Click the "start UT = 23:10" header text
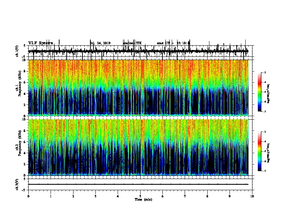Image resolution: width=284 pixels, height=220 pixels. (x=173, y=43)
